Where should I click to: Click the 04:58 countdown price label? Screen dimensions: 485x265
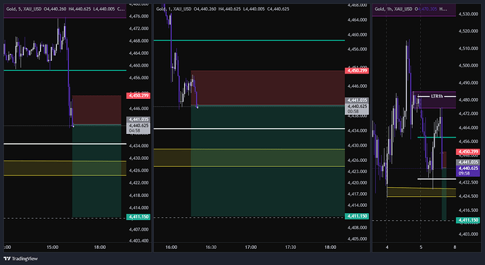click(x=138, y=128)
